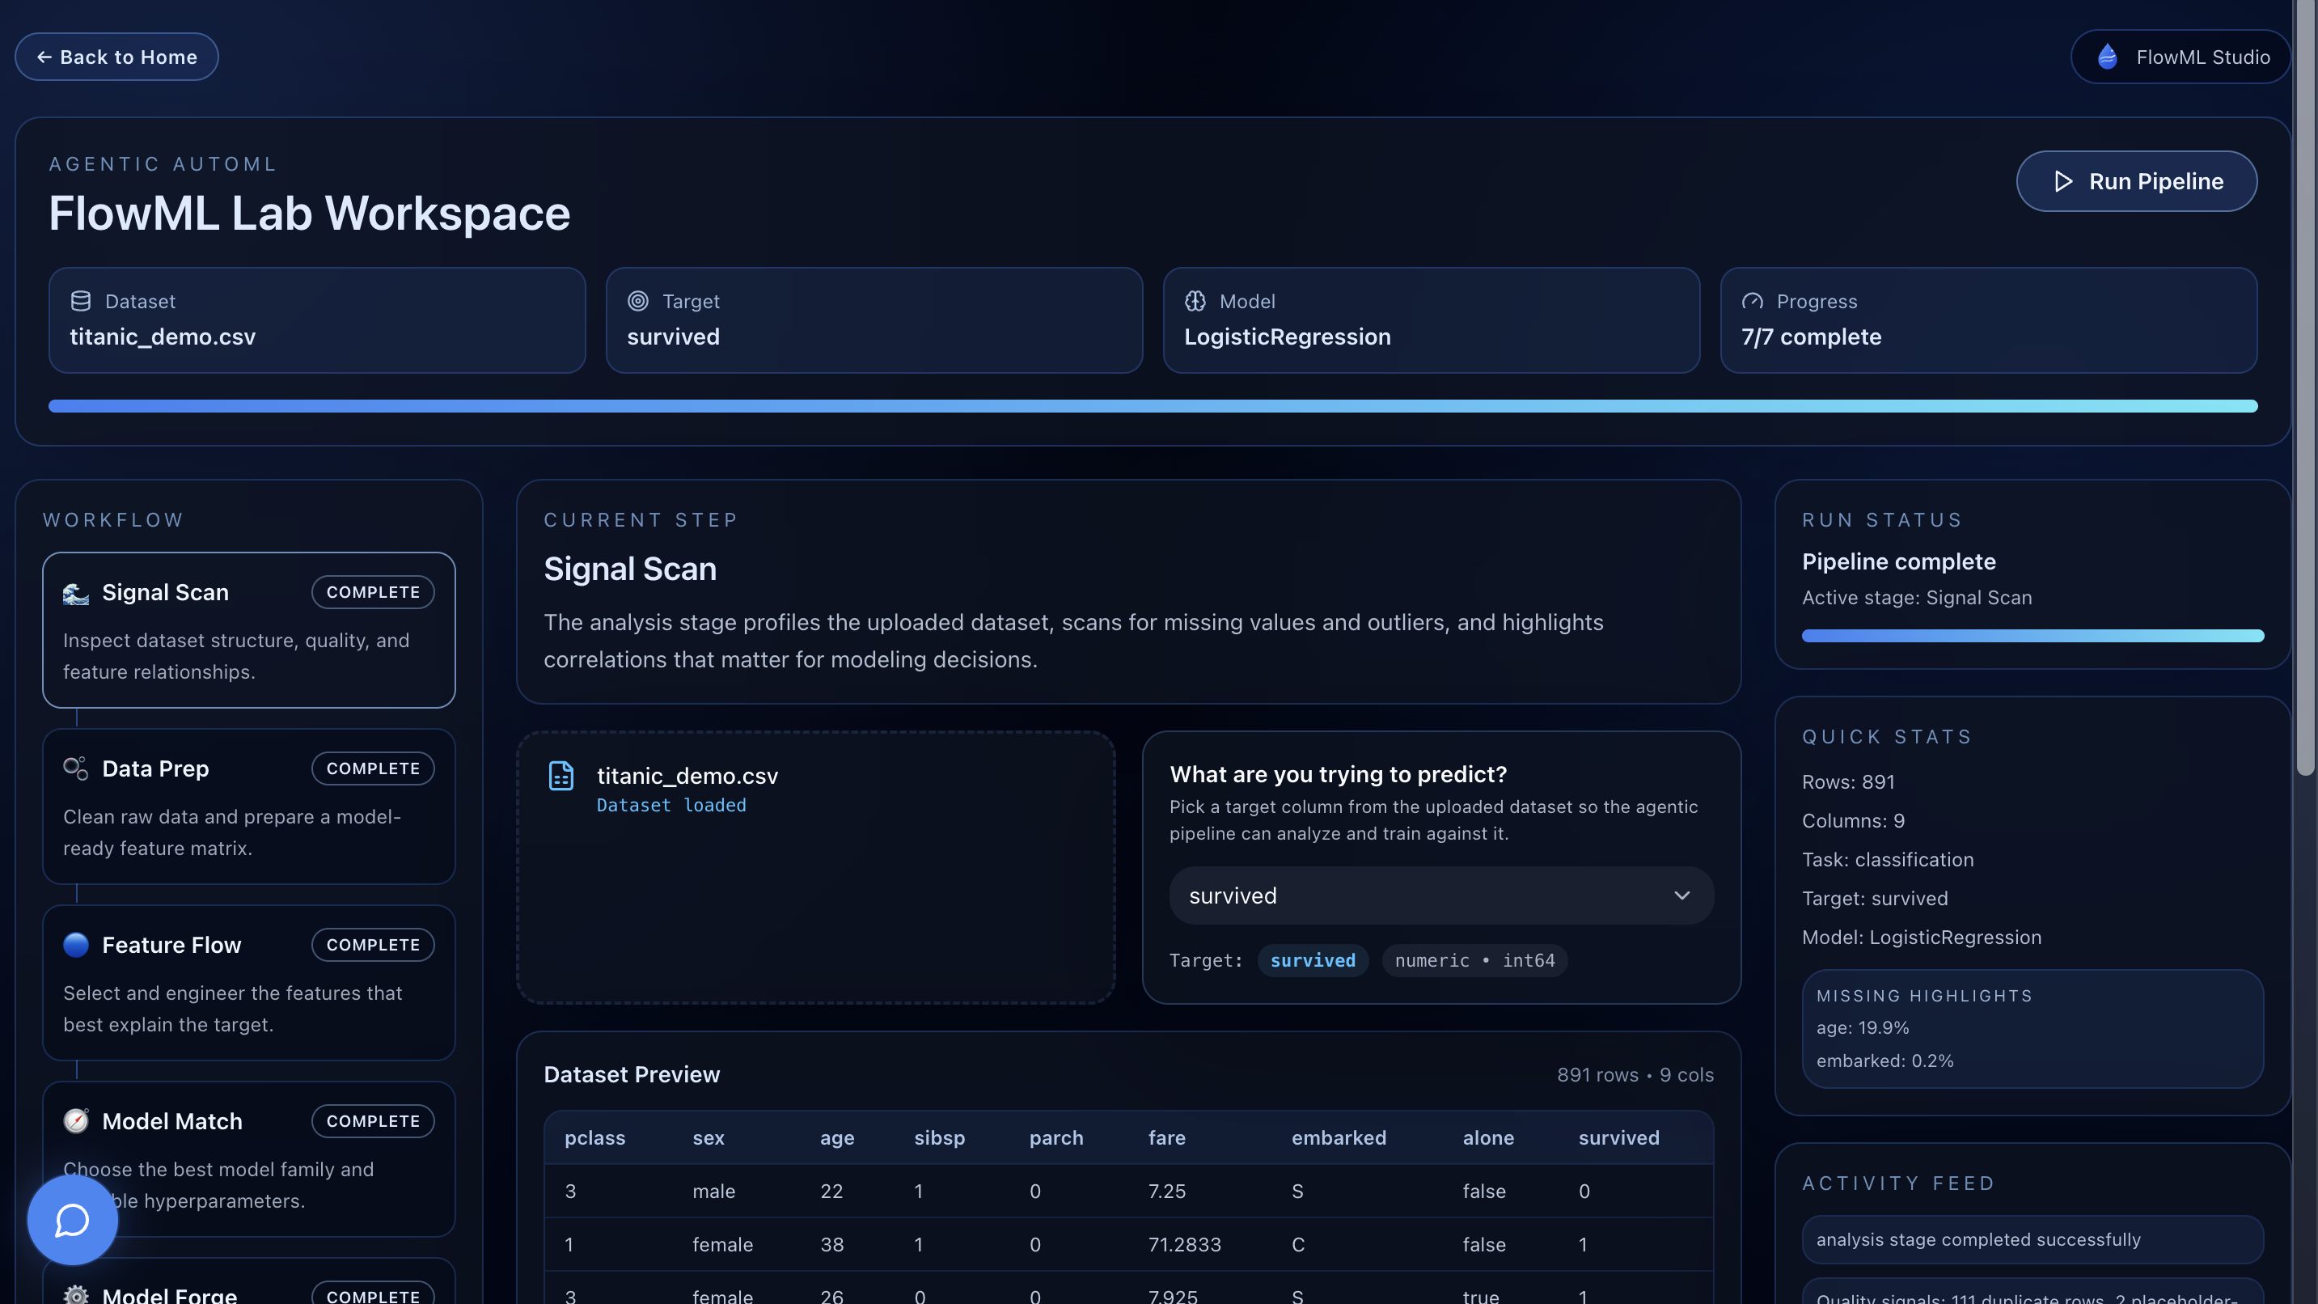
Task: Click the dropdown chevron arrow
Action: pyautogui.click(x=1681, y=895)
